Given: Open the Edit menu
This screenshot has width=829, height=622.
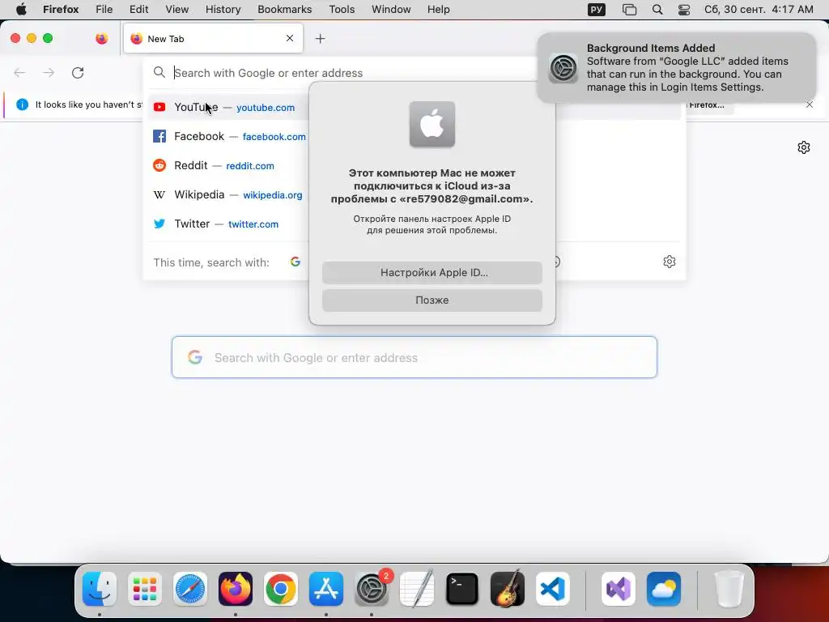Looking at the screenshot, I should click(x=139, y=10).
